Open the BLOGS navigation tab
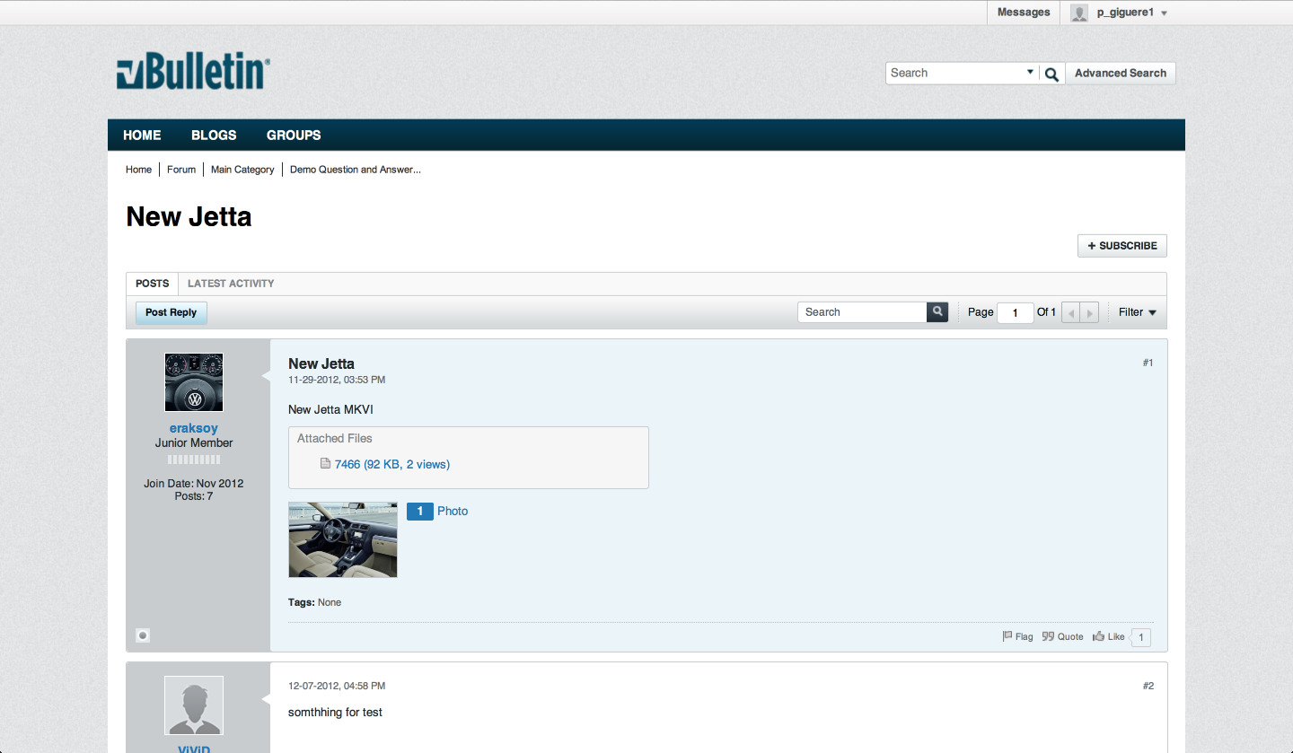This screenshot has height=753, width=1293. click(x=214, y=136)
